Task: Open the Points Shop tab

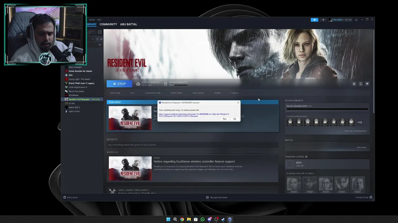Action: [x=176, y=93]
